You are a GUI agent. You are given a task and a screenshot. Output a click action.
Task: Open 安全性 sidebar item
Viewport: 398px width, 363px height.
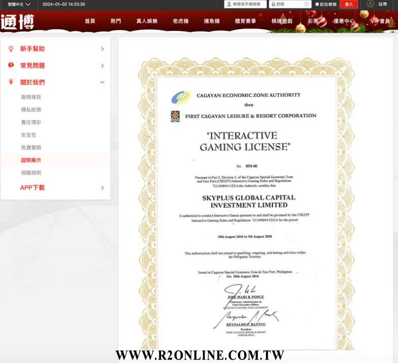pyautogui.click(x=28, y=135)
